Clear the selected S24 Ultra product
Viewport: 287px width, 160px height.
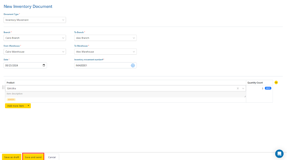tap(238, 88)
